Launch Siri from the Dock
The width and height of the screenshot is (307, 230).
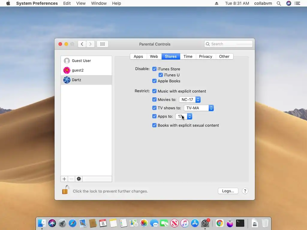click(x=52, y=223)
